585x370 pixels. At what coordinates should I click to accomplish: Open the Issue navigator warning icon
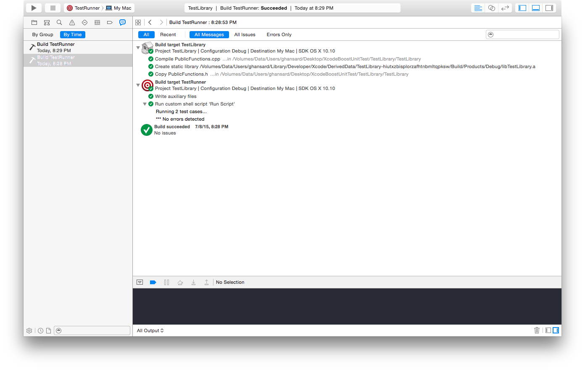[x=72, y=22]
